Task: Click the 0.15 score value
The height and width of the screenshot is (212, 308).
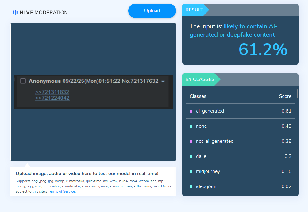Action: pyautogui.click(x=287, y=171)
